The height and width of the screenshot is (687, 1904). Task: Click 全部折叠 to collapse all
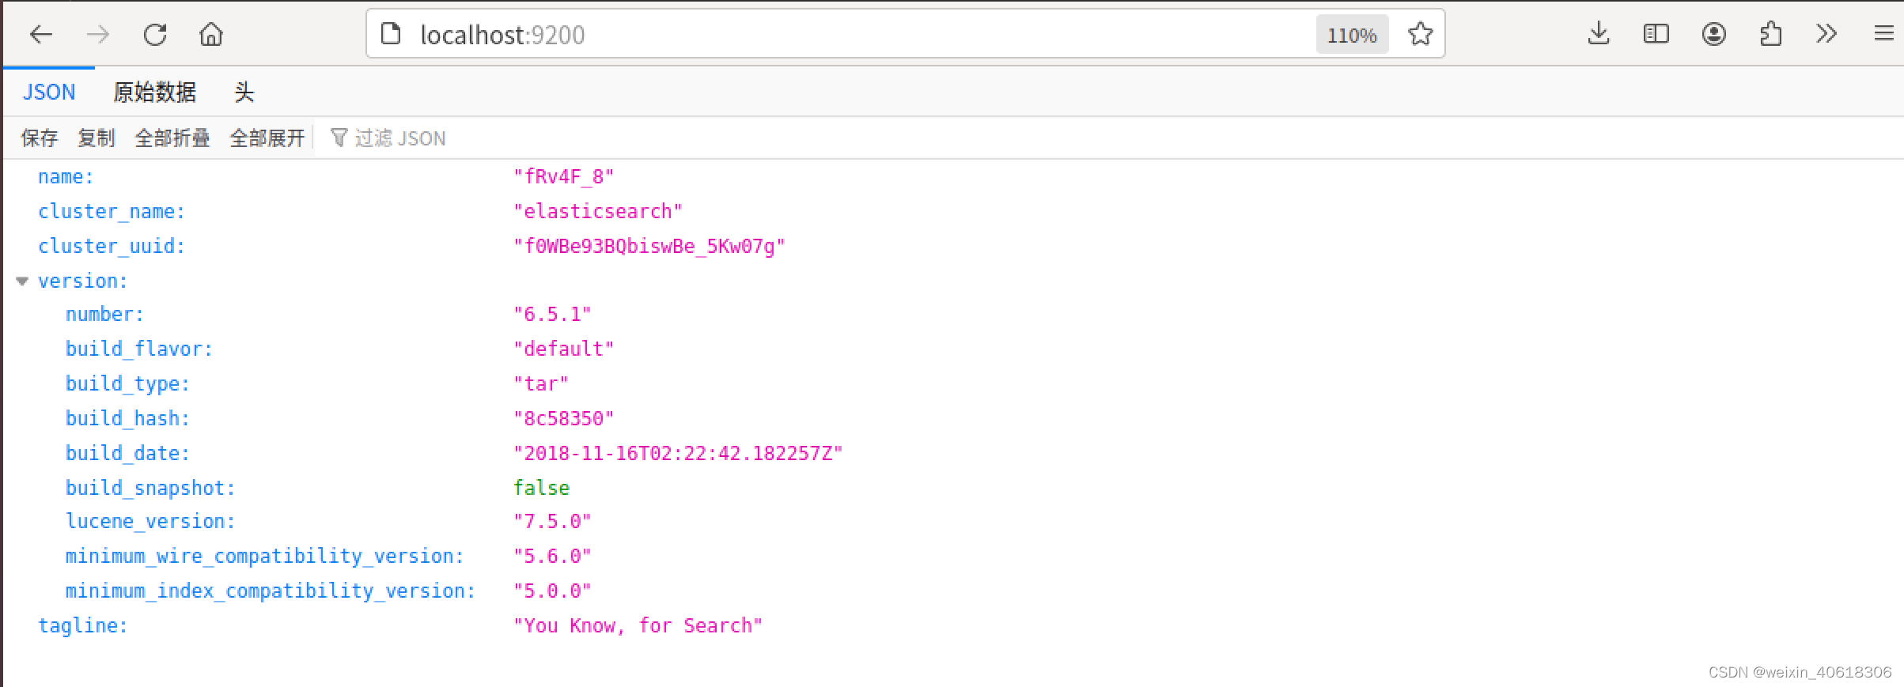click(x=172, y=138)
